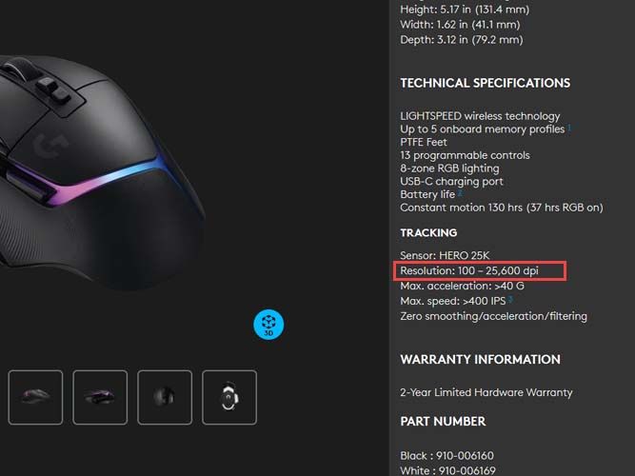This screenshot has height=476, width=635.
Task: Select the angled purple-lit mouse thumbnail
Action: (x=100, y=397)
